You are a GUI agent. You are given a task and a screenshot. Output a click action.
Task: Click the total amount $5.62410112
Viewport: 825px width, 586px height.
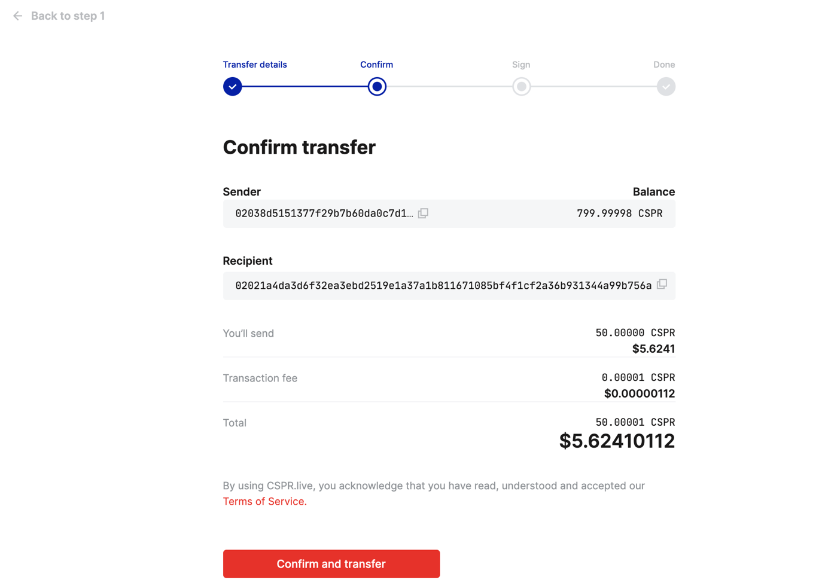pyautogui.click(x=617, y=441)
